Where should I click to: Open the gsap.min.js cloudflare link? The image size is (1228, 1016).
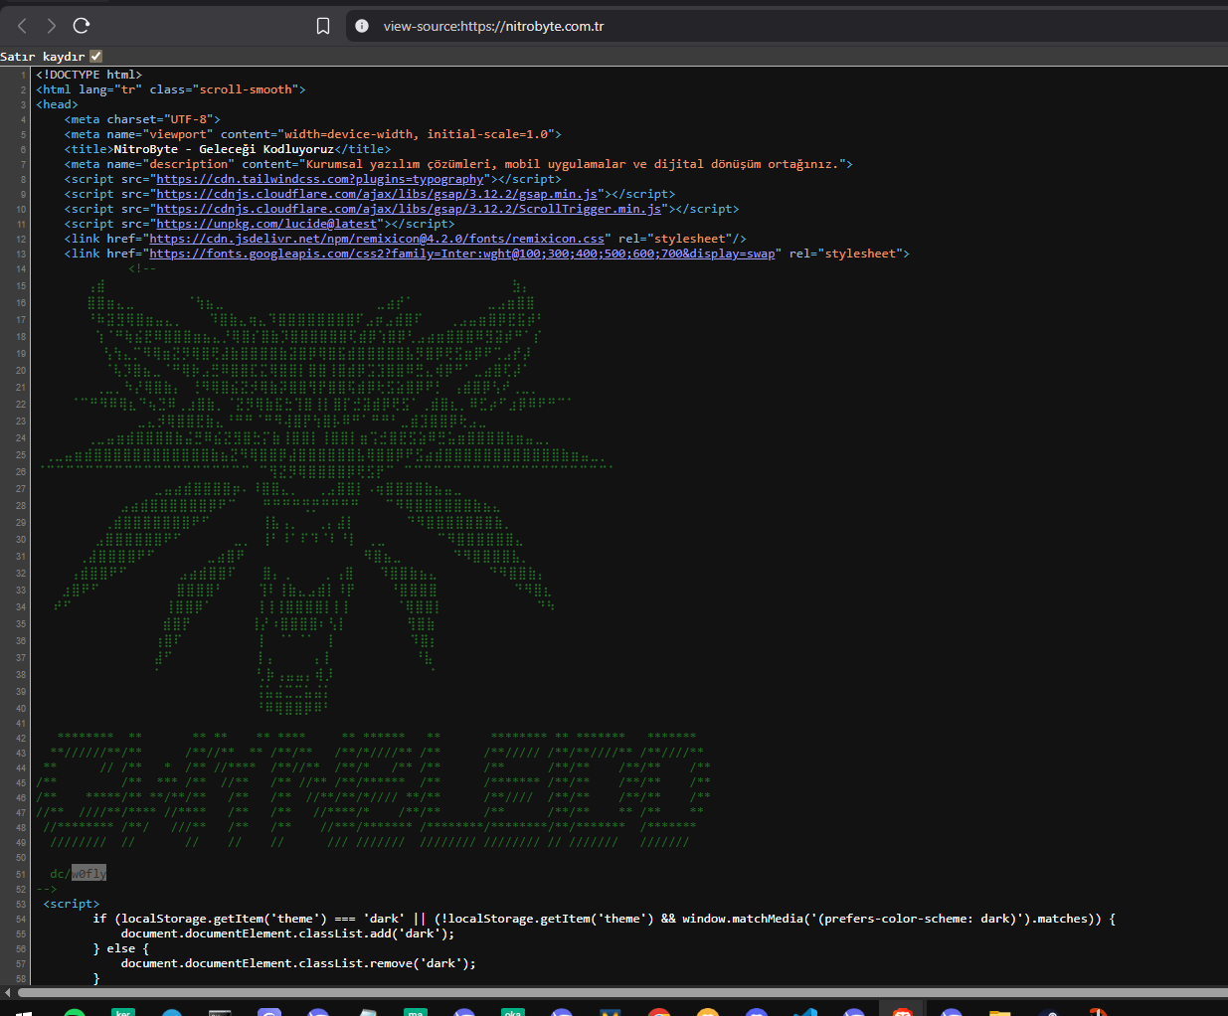tap(377, 194)
